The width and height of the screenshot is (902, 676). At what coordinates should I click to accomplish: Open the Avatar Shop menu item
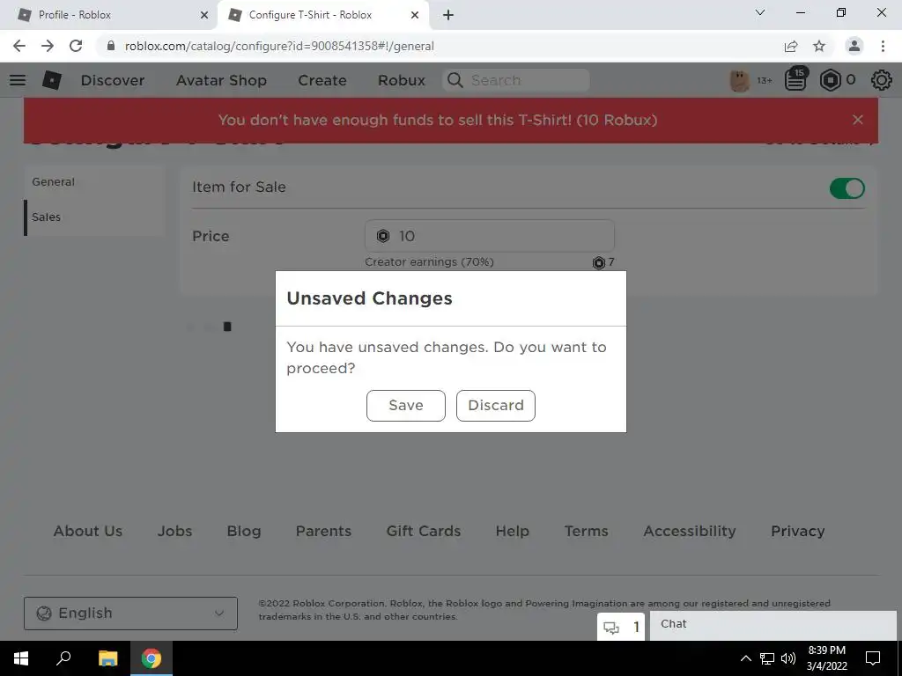pos(221,80)
